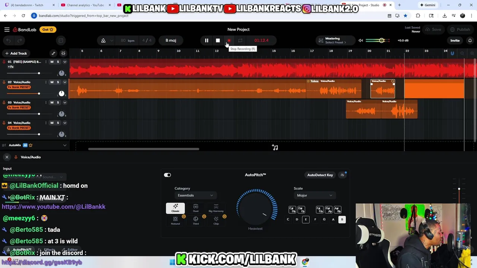Open Fx Bank PRESET on track 02
Screen dimensions: 477x268
point(19,87)
